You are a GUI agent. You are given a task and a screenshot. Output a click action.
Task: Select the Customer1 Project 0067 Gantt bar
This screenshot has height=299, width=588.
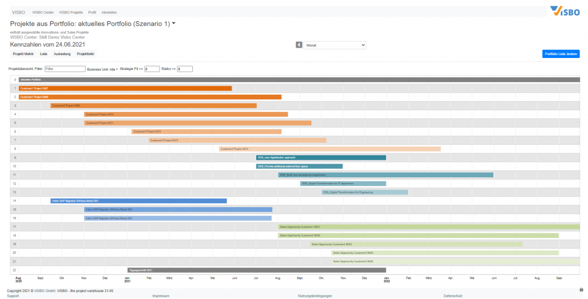(x=125, y=88)
